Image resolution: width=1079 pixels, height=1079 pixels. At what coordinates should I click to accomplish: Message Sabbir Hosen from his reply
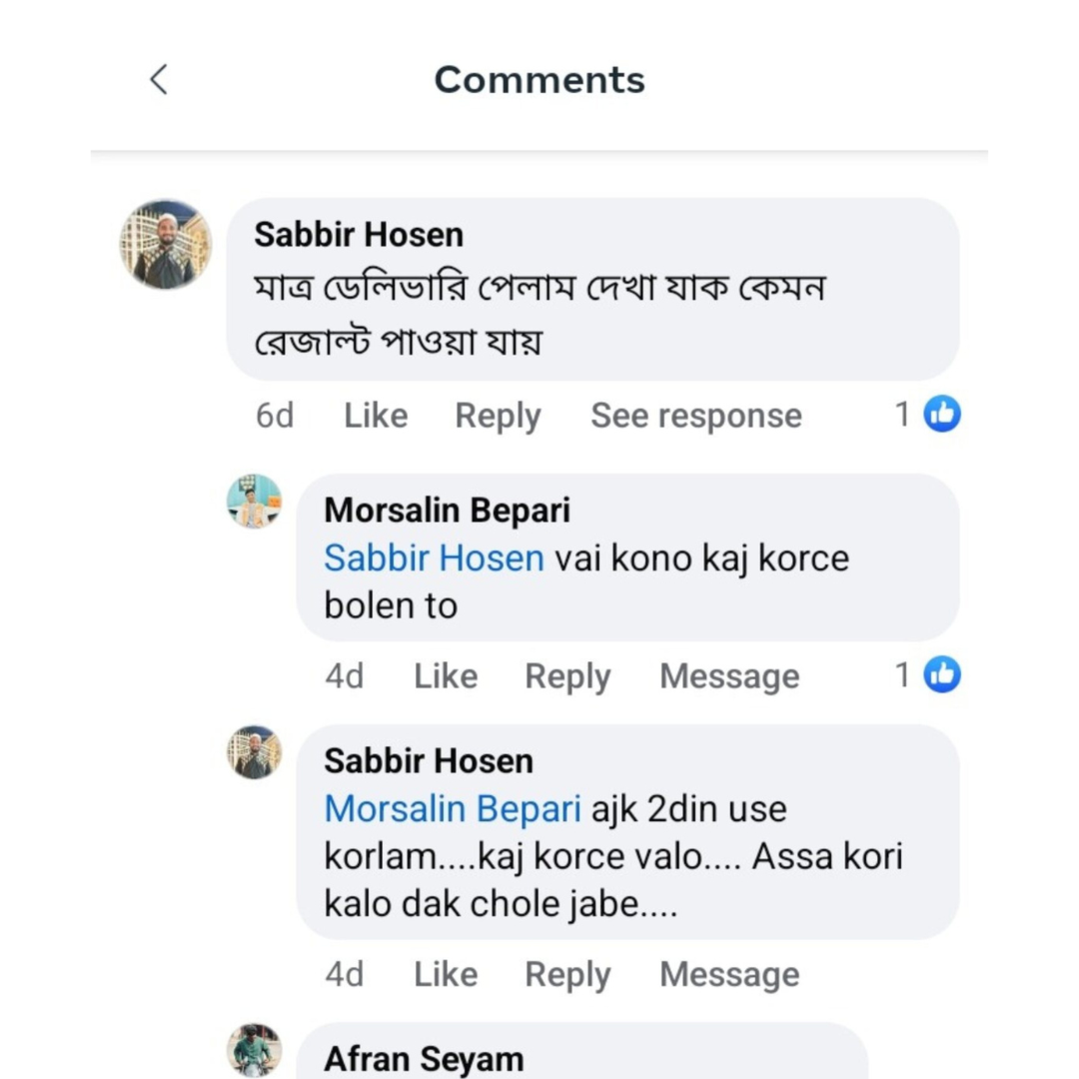[729, 974]
